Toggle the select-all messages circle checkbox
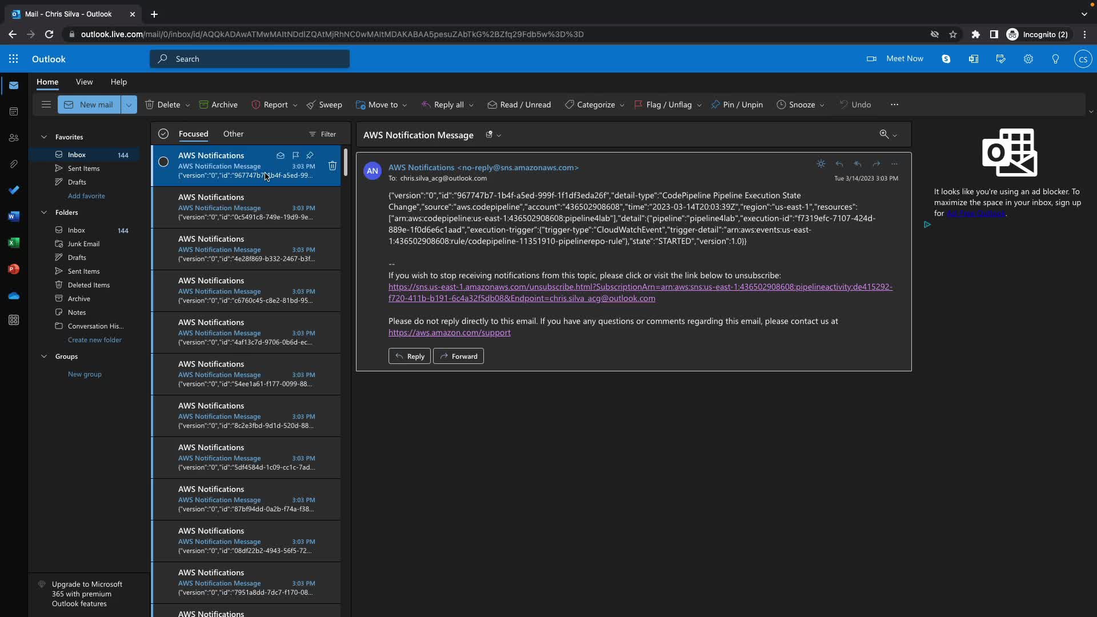1097x617 pixels. click(x=163, y=134)
